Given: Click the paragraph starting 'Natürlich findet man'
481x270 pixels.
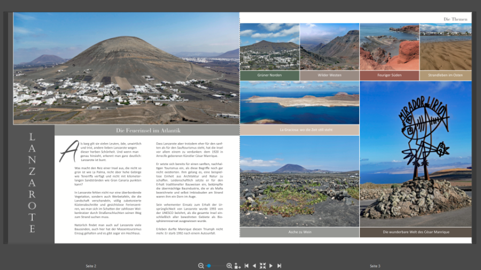Looking at the screenshot, I should tap(108, 229).
